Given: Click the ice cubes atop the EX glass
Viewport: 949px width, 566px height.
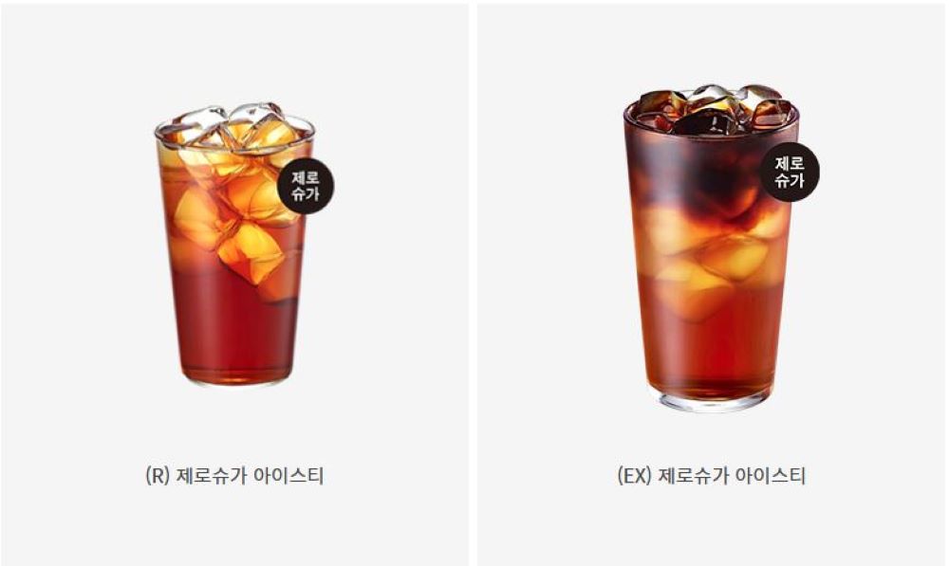Looking at the screenshot, I should (x=713, y=109).
